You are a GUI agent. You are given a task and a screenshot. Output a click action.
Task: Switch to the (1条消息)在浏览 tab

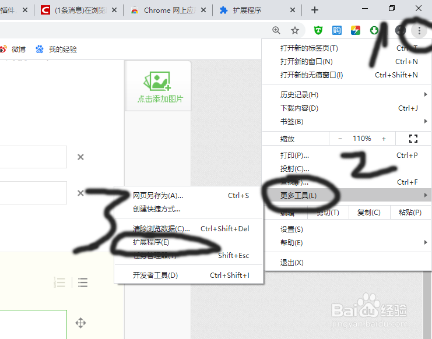tap(79, 10)
